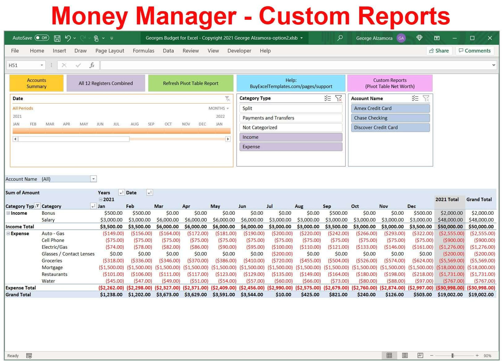Collapse the Expense group in pivot table

coord(8,233)
